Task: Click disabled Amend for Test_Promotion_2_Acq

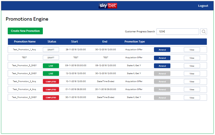Action: tap(162, 82)
